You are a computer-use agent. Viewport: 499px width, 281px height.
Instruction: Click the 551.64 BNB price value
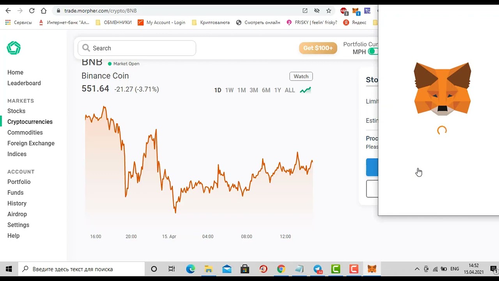(95, 89)
